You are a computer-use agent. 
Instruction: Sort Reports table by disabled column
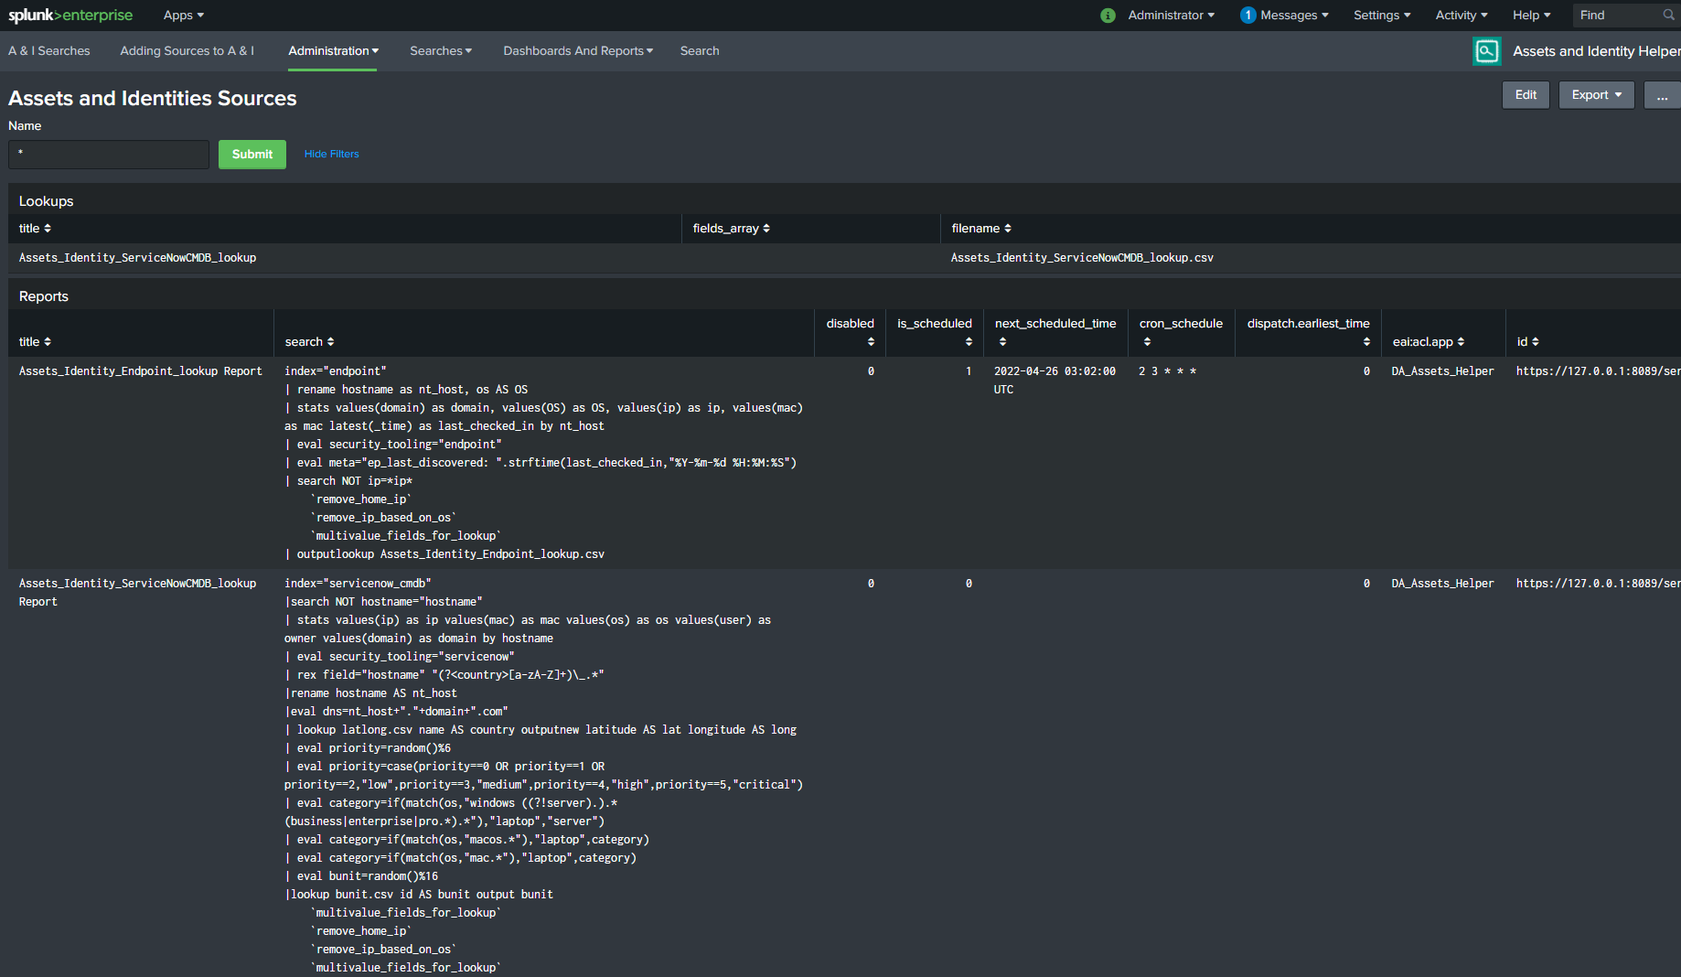851,332
